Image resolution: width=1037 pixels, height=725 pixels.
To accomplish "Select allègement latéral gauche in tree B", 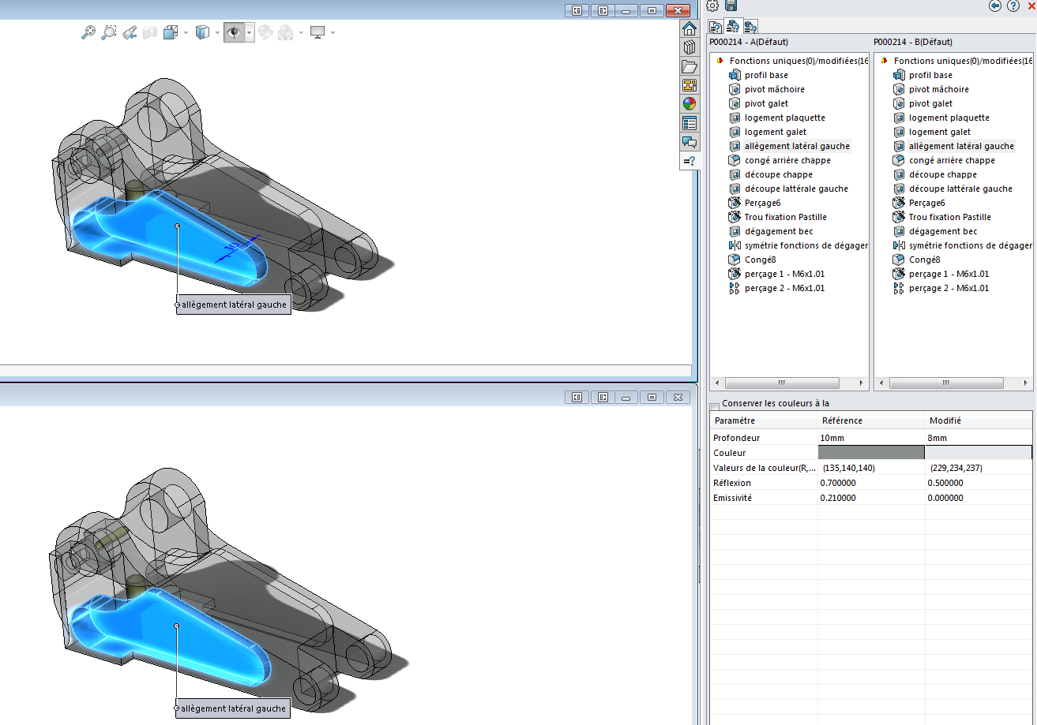I will [961, 146].
